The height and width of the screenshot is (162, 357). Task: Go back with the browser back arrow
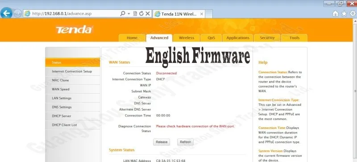point(6,13)
